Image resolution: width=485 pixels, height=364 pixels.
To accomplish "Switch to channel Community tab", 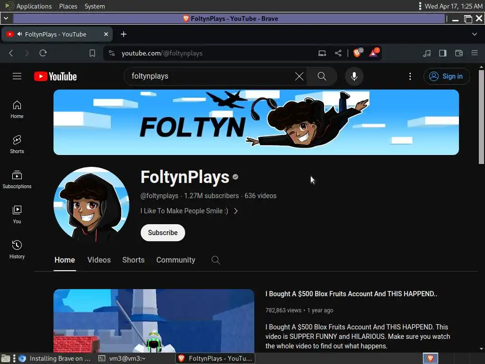I will tap(176, 260).
